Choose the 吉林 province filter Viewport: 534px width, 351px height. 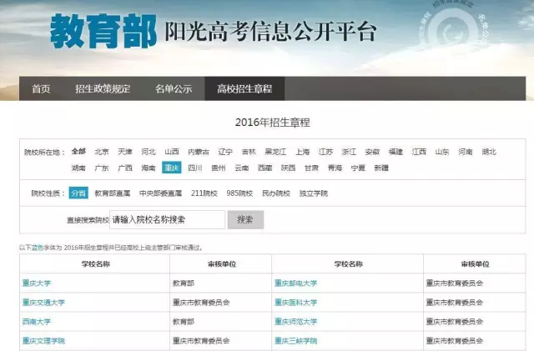pos(249,152)
